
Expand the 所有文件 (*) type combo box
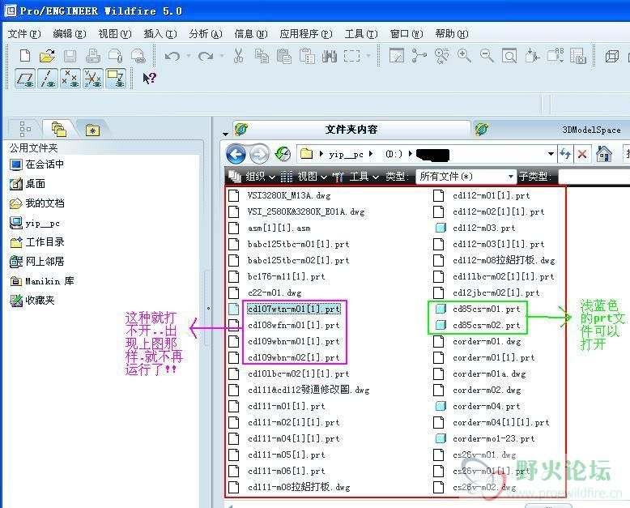coord(466,177)
